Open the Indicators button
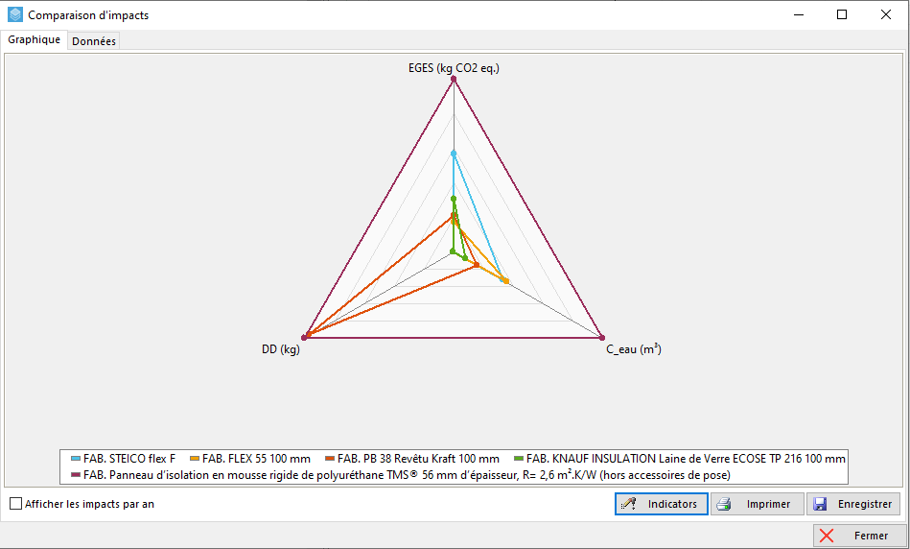The image size is (910, 549). pos(661,504)
